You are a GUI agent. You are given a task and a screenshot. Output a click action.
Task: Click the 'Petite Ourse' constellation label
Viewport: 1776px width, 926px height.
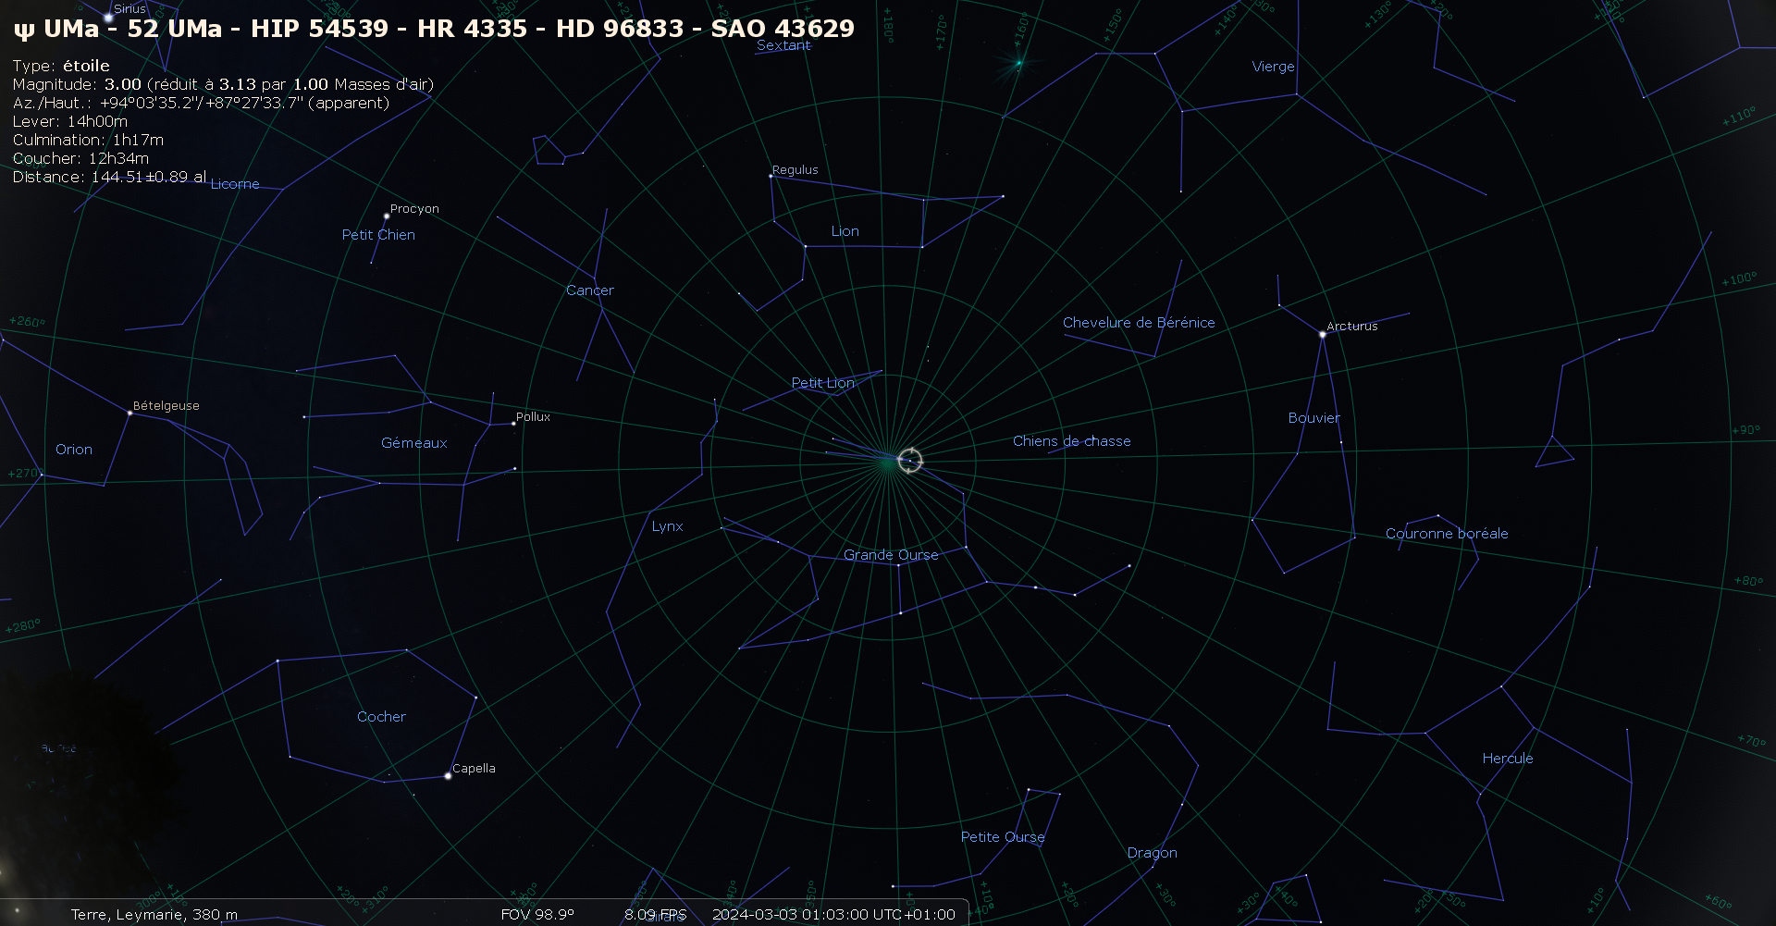point(1003,837)
